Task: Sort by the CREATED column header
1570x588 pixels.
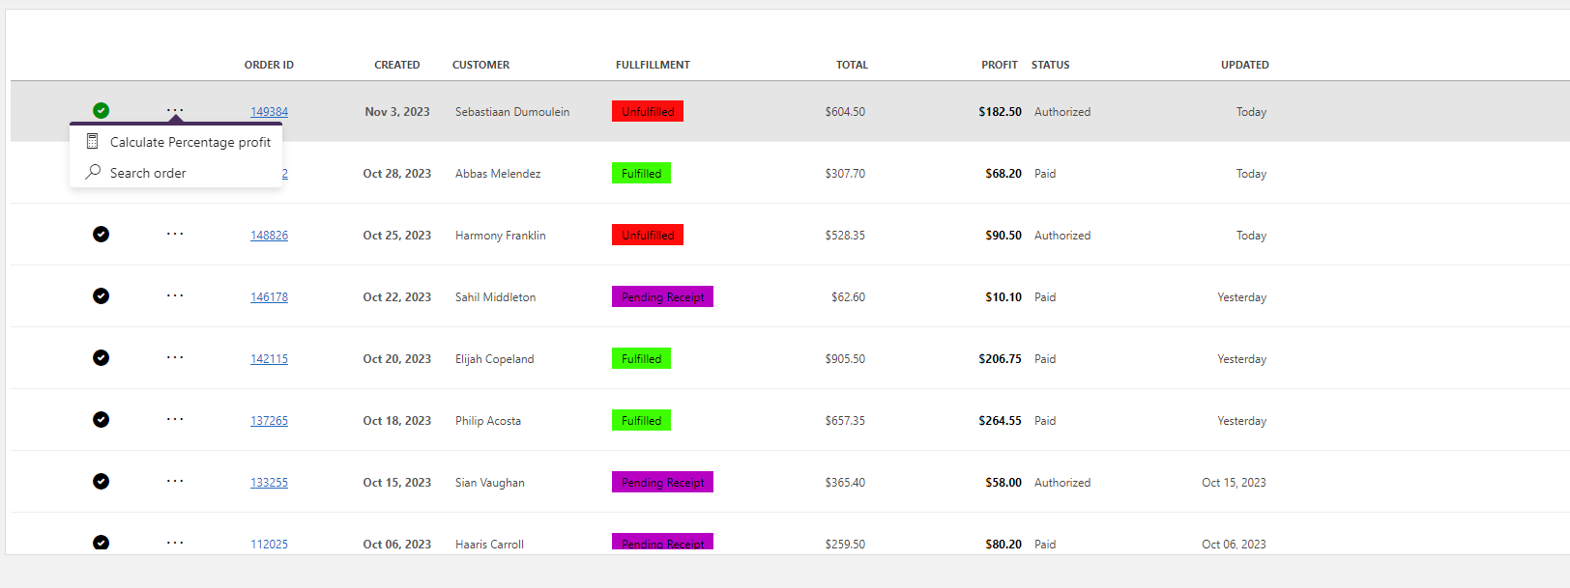Action: point(396,65)
